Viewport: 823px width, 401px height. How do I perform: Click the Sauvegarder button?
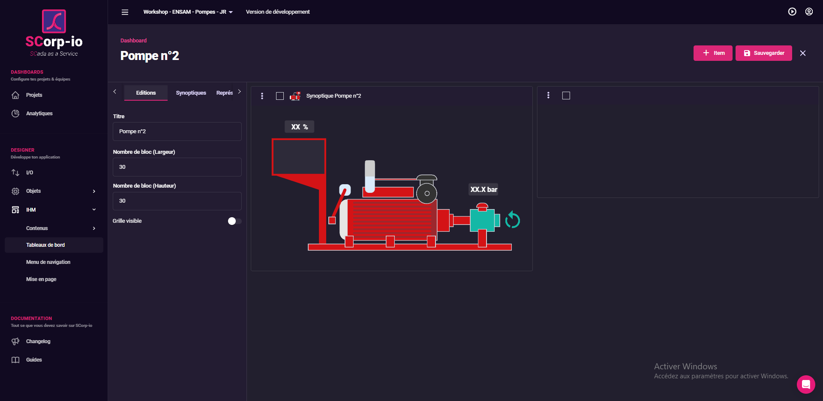763,53
